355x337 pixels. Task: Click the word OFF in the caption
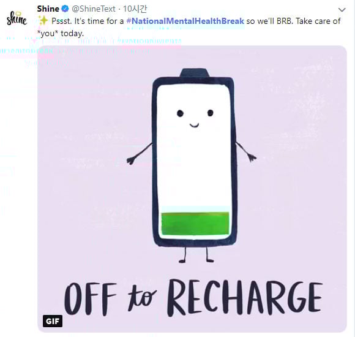click(91, 298)
